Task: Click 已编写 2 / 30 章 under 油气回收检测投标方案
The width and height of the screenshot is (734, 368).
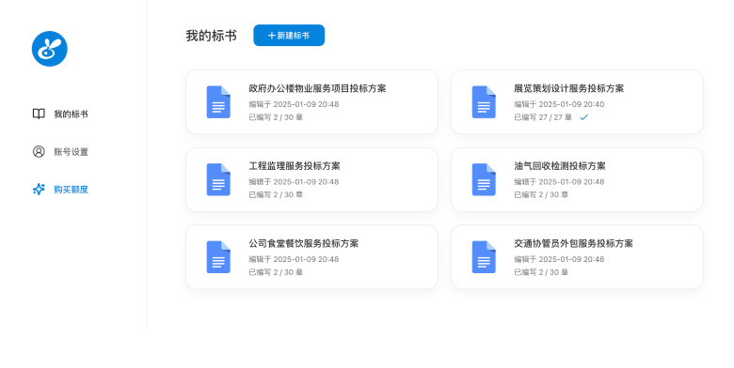Action: tap(541, 194)
